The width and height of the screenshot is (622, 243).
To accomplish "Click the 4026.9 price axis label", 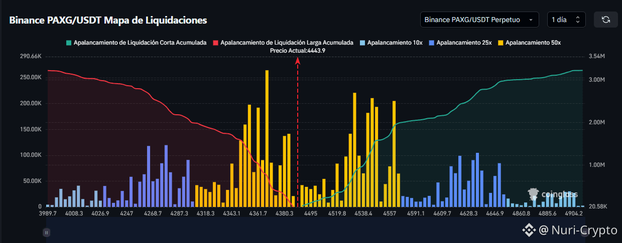I will 100,213.
